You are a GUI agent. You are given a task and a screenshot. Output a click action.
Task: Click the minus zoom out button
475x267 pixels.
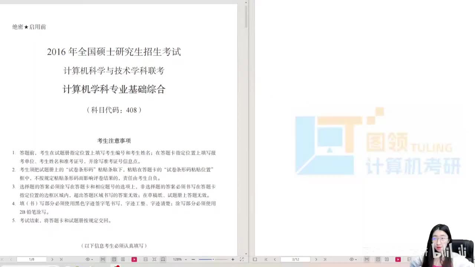point(193,260)
